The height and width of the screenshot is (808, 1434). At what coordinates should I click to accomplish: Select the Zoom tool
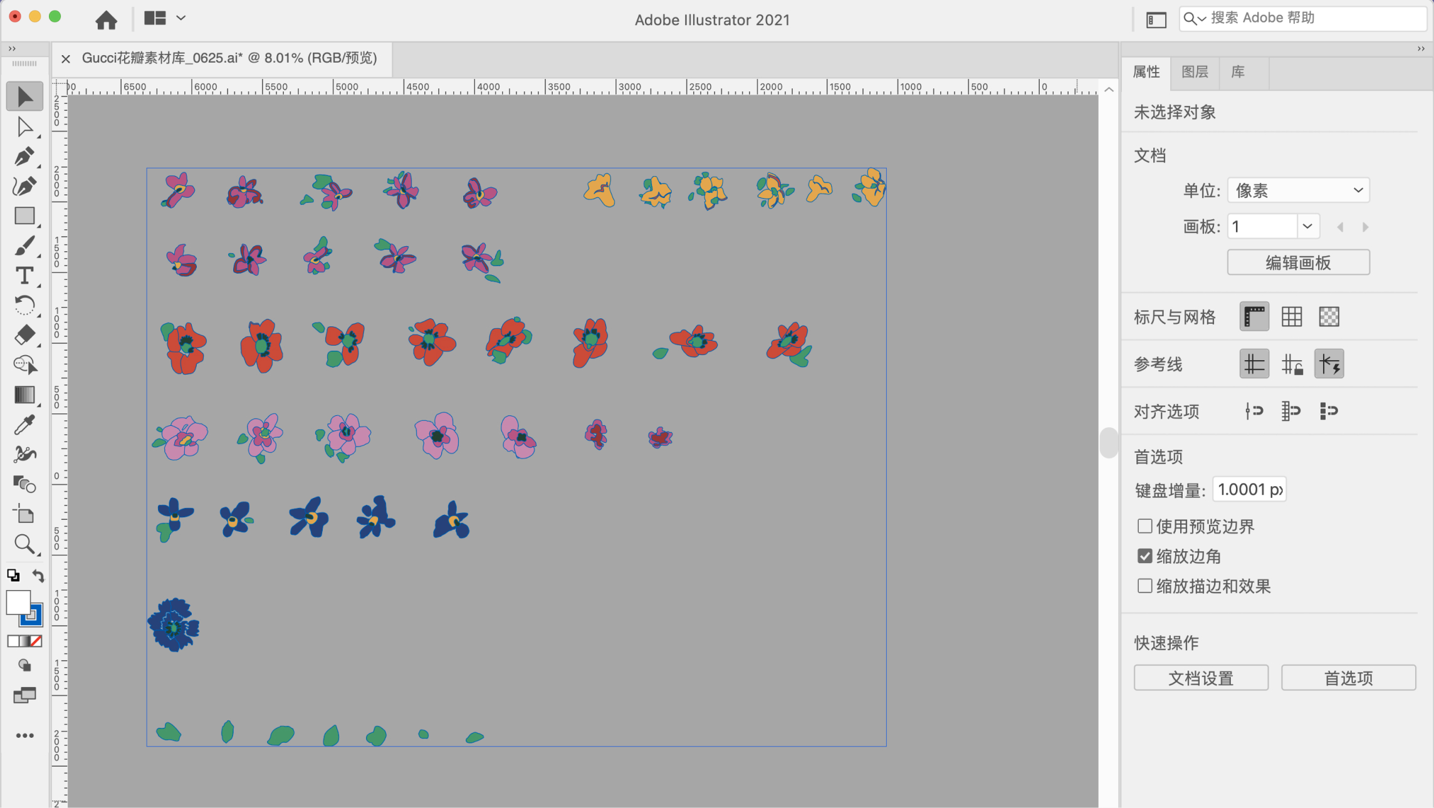coord(24,544)
